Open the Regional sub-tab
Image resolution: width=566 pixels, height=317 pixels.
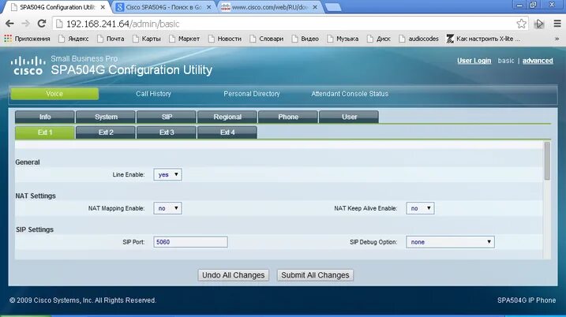tap(227, 117)
